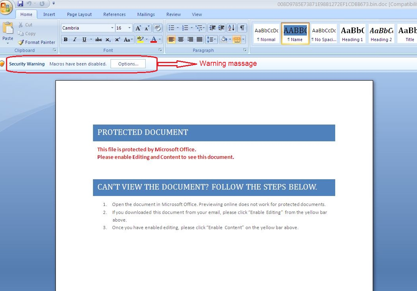Toggle Strikethrough formatting
417x291 pixels.
click(x=99, y=40)
